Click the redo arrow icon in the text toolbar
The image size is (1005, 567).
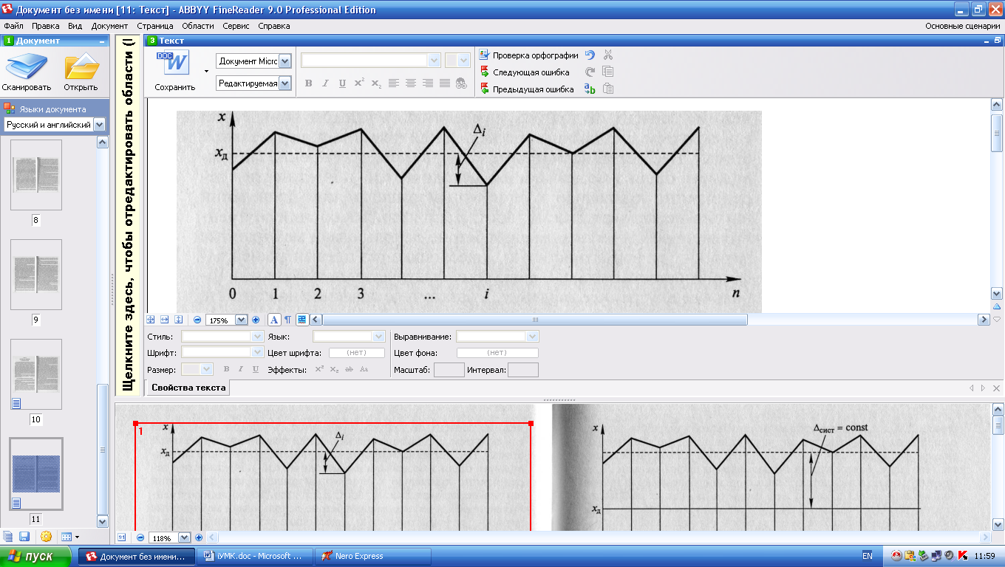tap(590, 72)
